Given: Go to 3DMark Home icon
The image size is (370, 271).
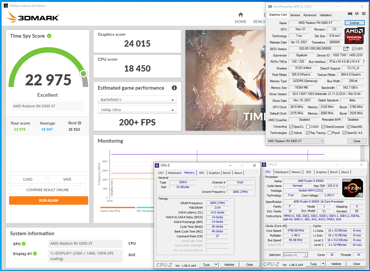Looking at the screenshot, I should point(240,15).
